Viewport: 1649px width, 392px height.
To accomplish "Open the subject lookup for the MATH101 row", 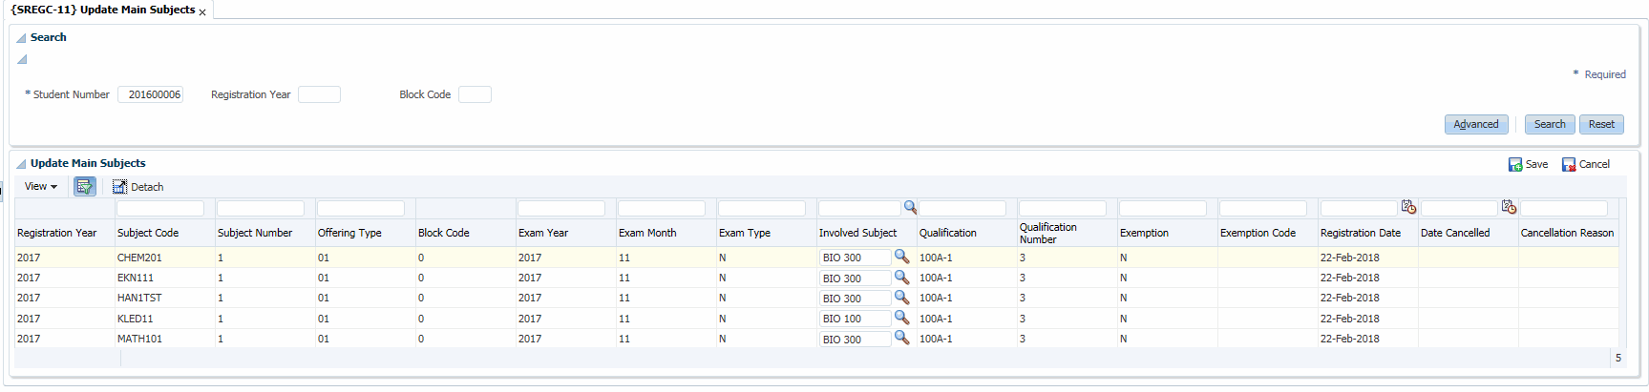I will (x=901, y=338).
